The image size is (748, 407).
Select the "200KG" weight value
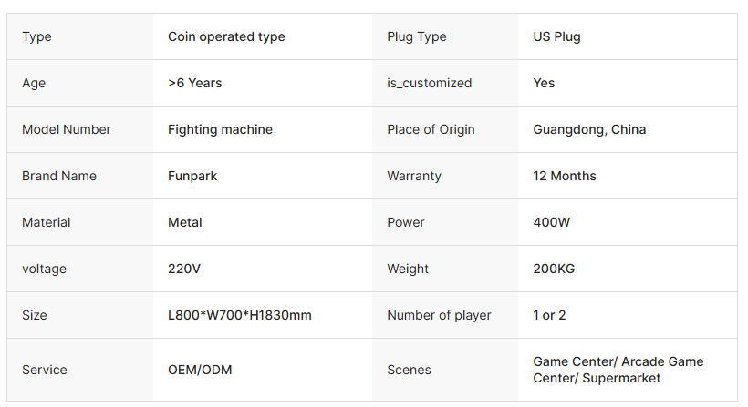pos(554,269)
